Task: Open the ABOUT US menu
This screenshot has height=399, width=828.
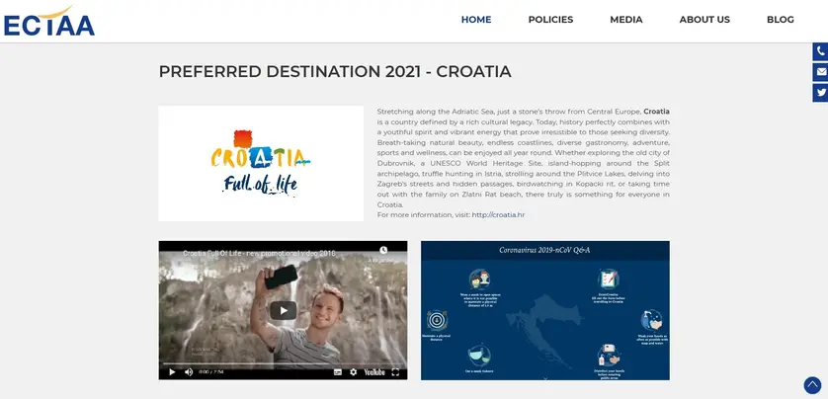Action: 704,20
